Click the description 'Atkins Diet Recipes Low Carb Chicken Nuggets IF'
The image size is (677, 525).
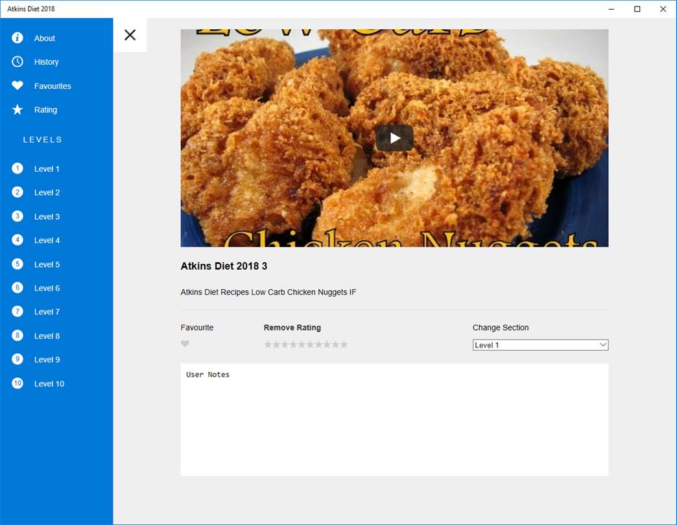pyautogui.click(x=268, y=292)
